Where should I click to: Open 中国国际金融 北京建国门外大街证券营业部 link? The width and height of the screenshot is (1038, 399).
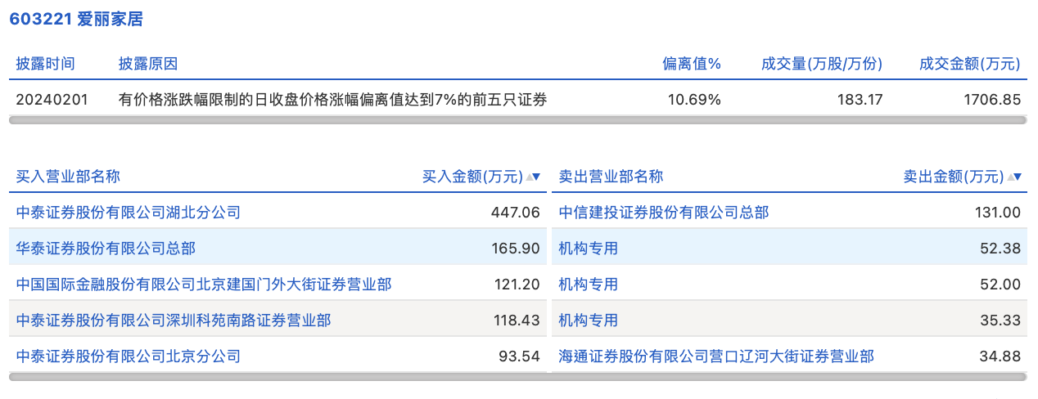point(204,284)
